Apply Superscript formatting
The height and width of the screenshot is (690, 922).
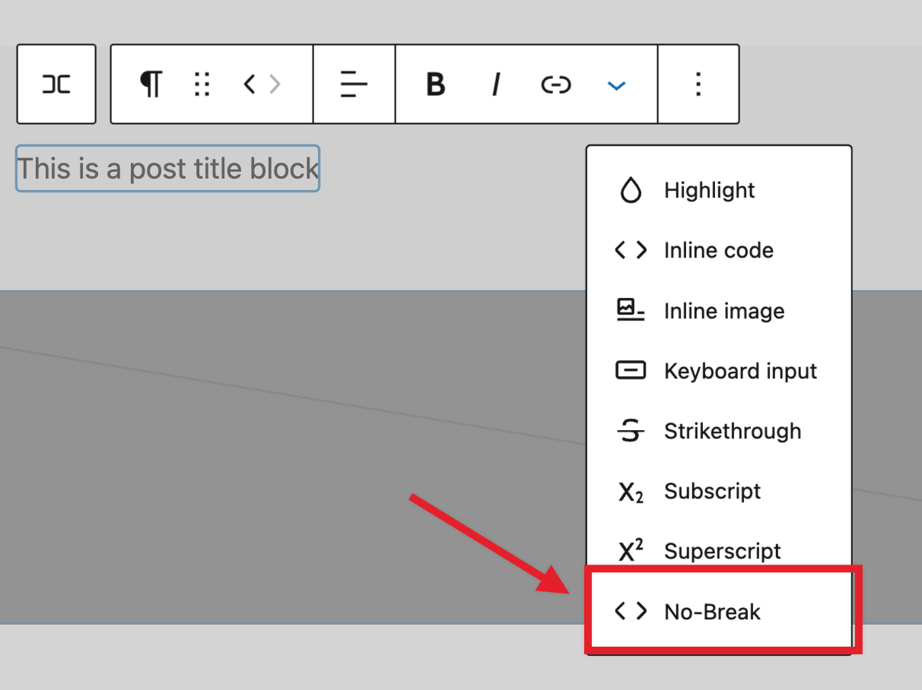point(722,551)
